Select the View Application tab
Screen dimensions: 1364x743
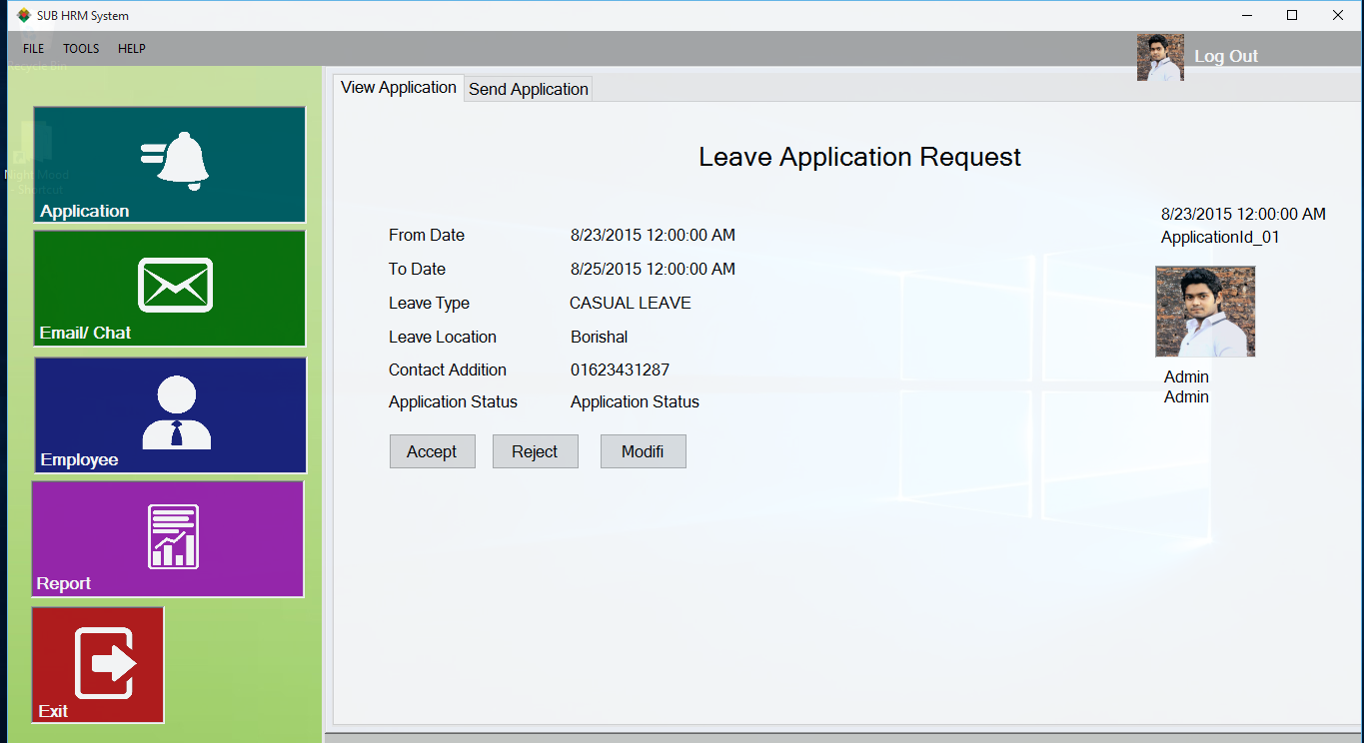click(x=398, y=88)
